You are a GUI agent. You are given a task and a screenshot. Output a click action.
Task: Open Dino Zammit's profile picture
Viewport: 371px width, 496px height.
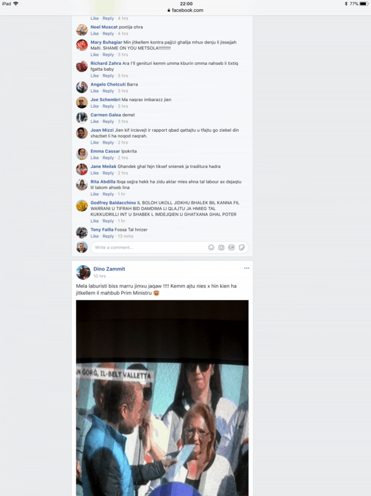[x=83, y=272]
